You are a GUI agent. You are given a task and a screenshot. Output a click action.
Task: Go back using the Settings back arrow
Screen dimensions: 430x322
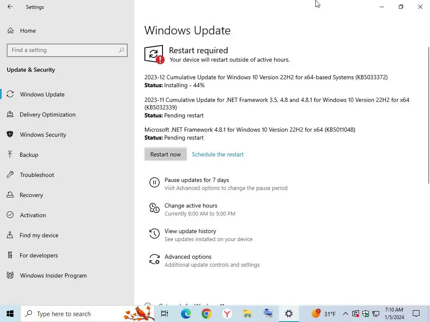click(10, 7)
